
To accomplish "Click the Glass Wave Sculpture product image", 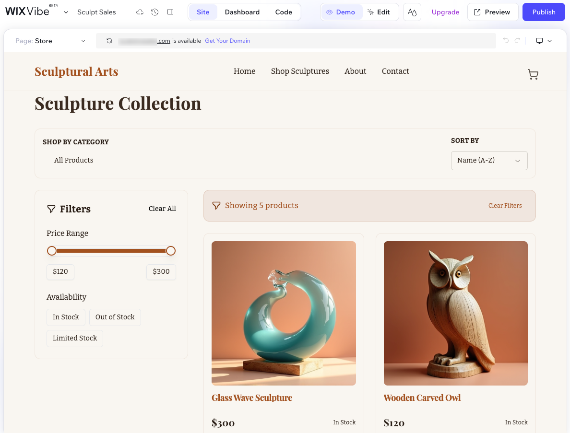I will coord(284,313).
